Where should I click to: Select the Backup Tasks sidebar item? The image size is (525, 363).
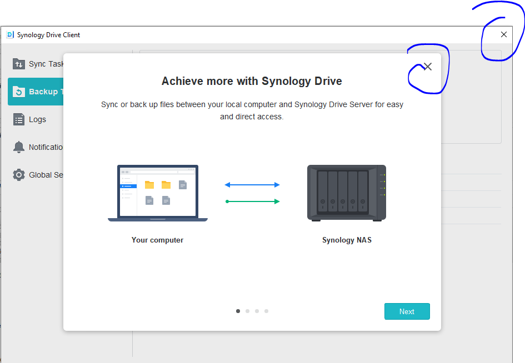[x=36, y=92]
